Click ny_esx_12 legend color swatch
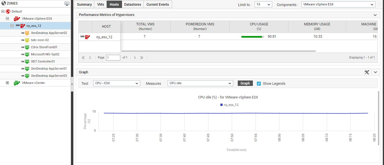 click(x=222, y=105)
